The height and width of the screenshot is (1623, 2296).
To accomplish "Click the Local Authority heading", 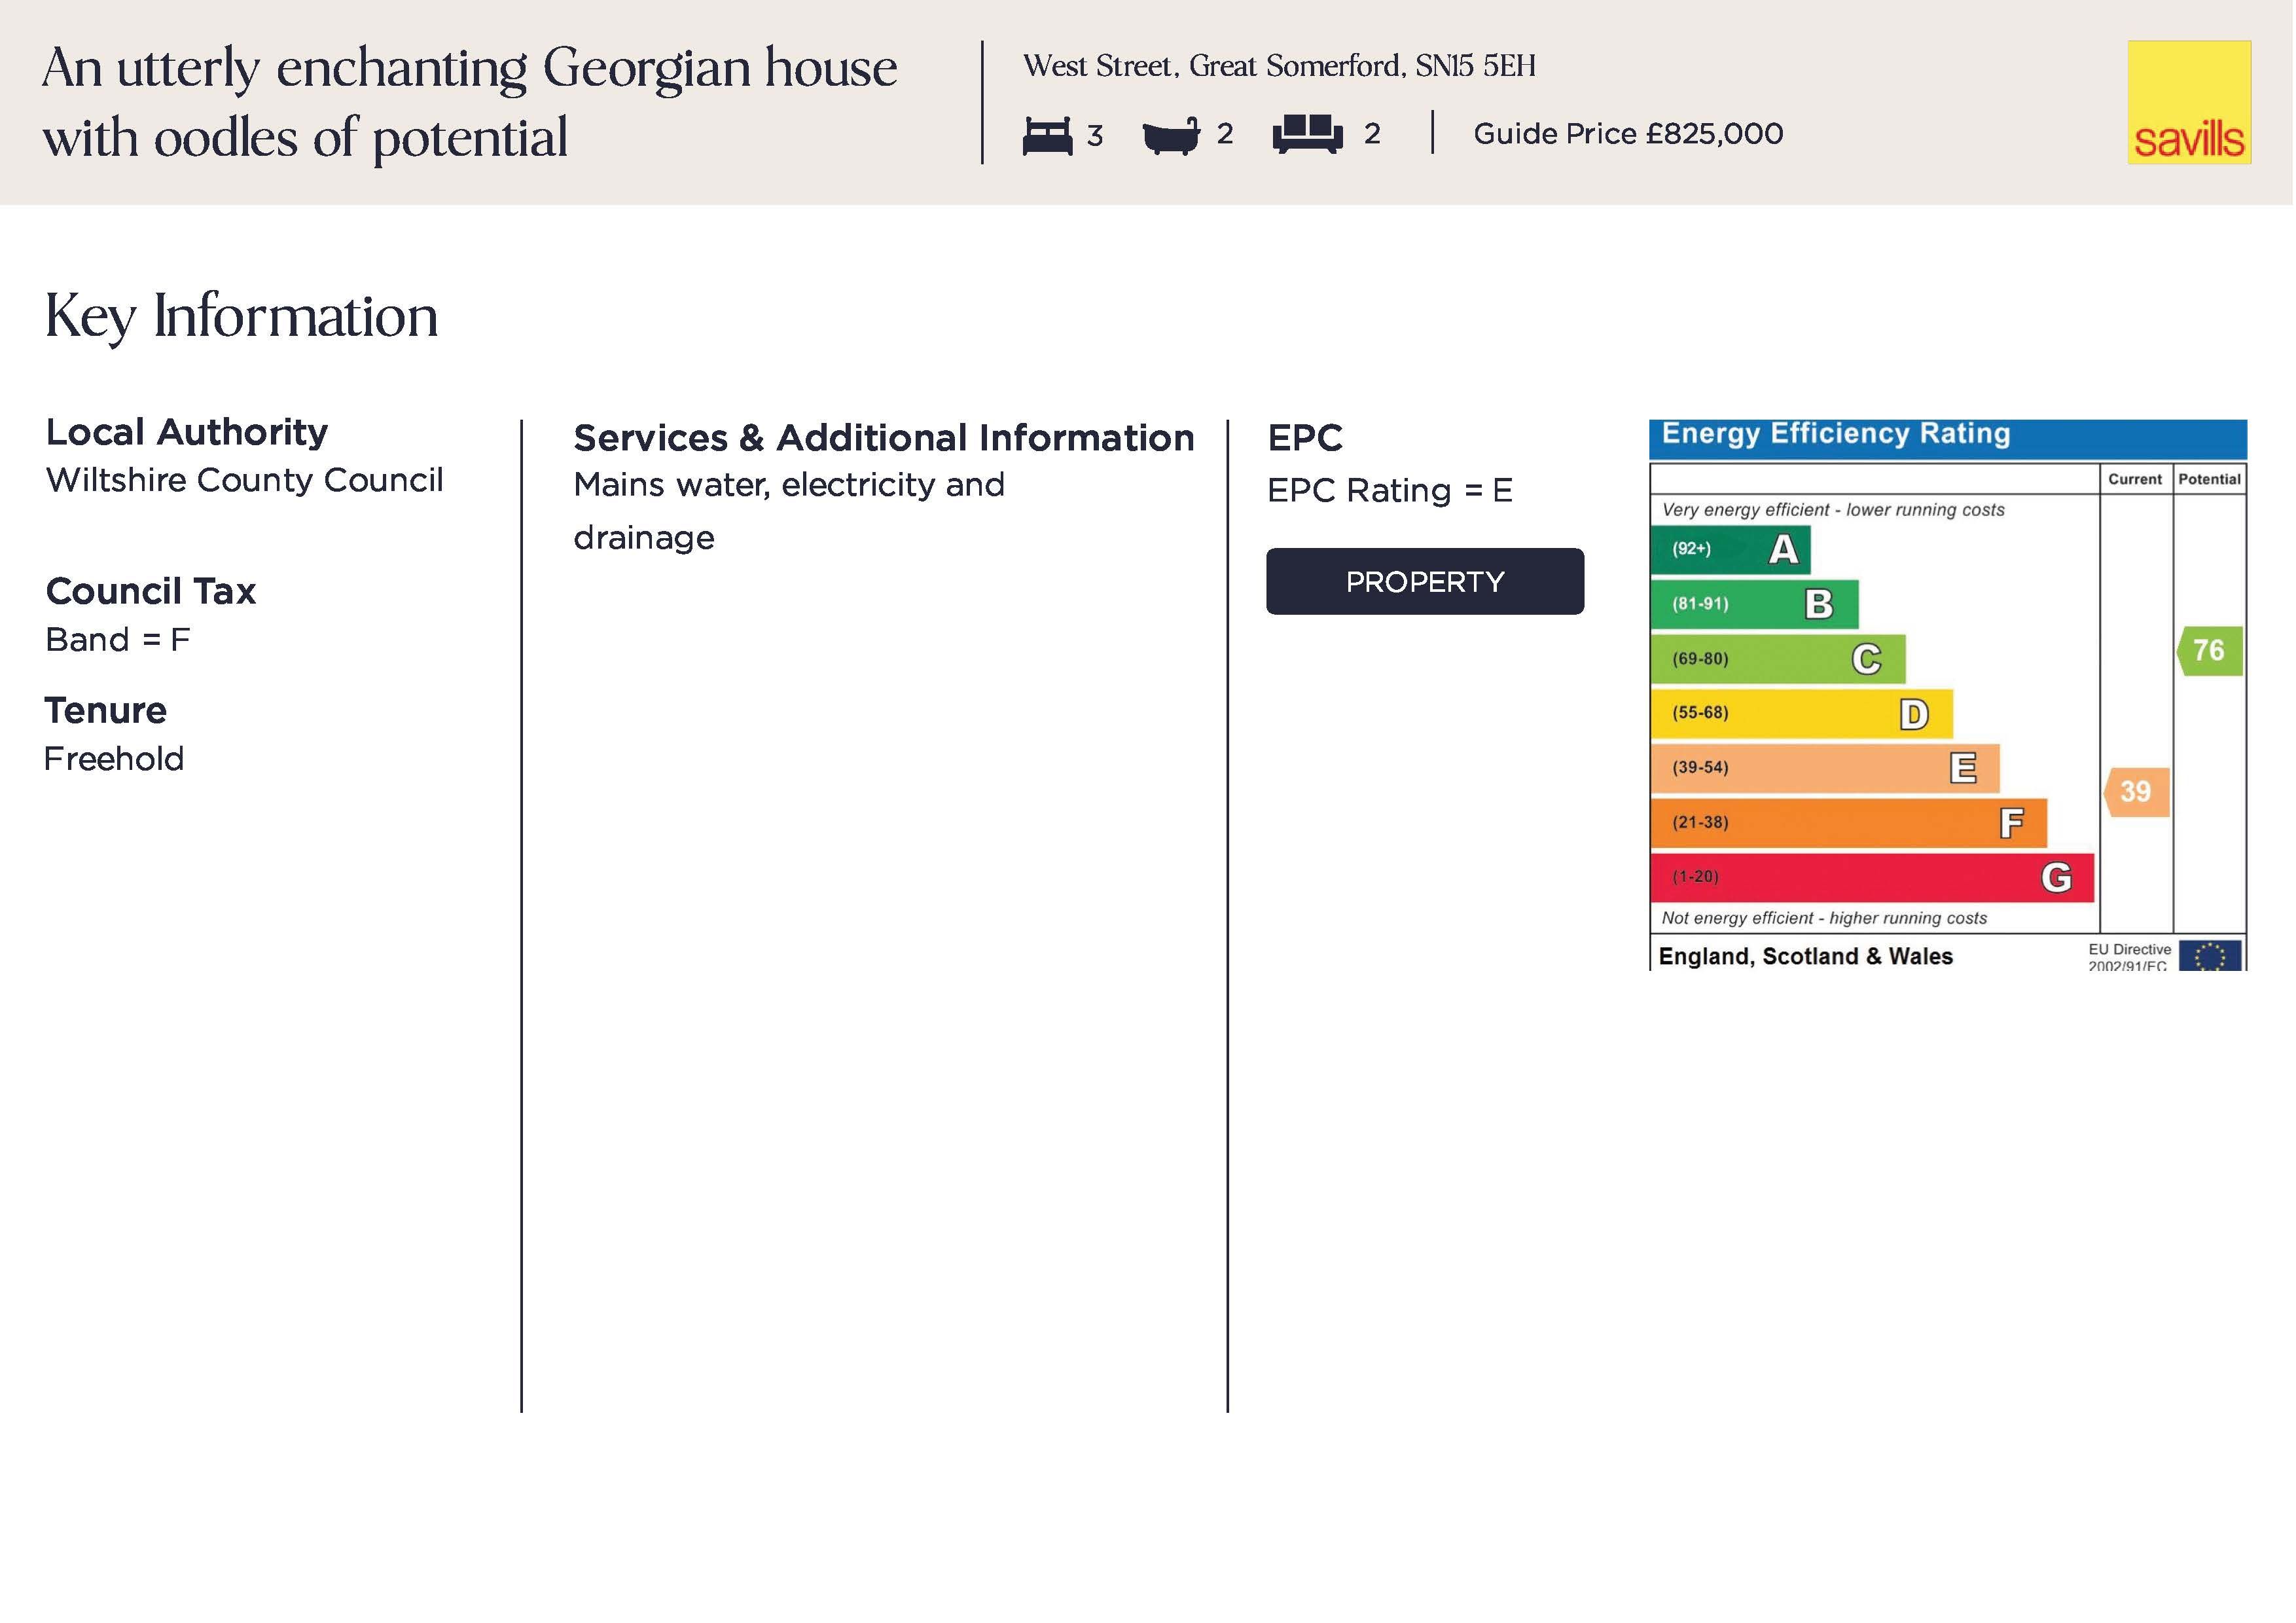I will point(187,433).
